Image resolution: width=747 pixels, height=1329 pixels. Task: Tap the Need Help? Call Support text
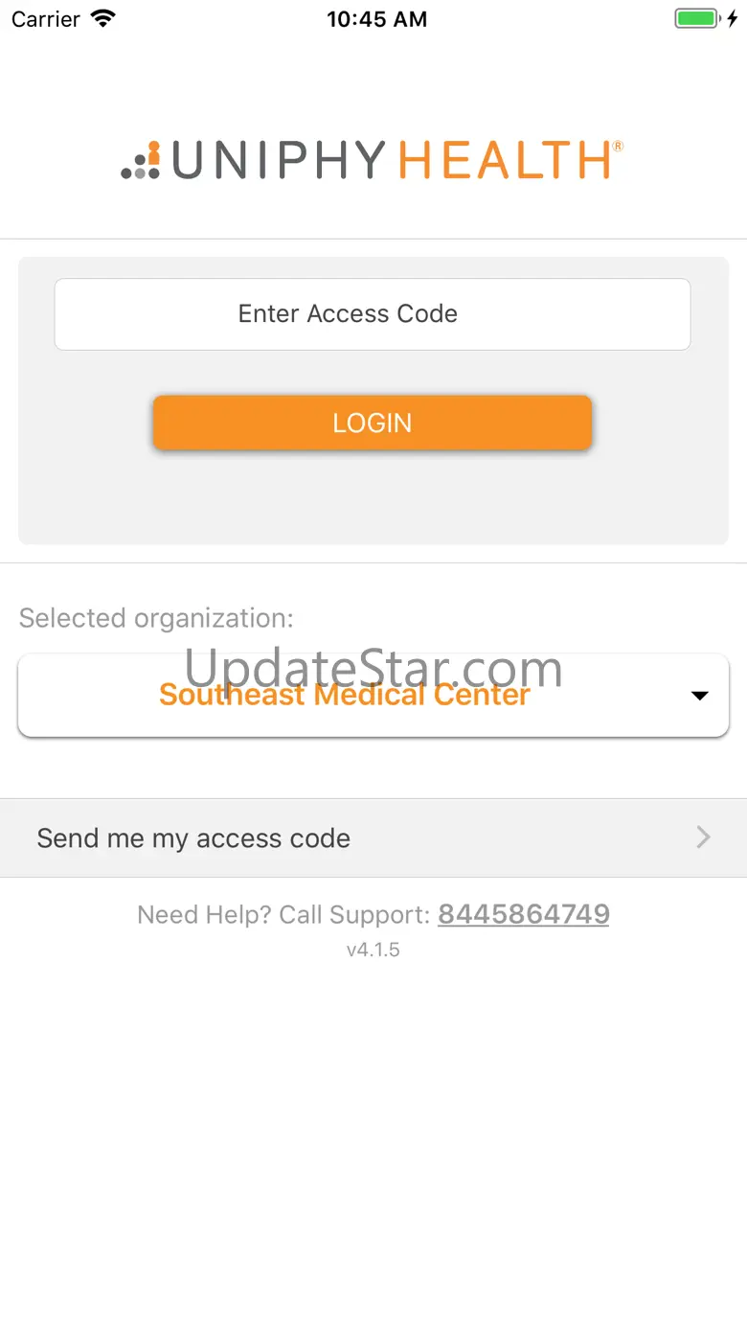click(x=283, y=914)
